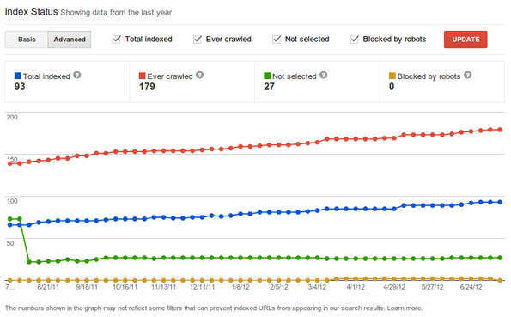Select last red Ever crawled data point
Screen dimensions: 511x317
(x=500, y=130)
